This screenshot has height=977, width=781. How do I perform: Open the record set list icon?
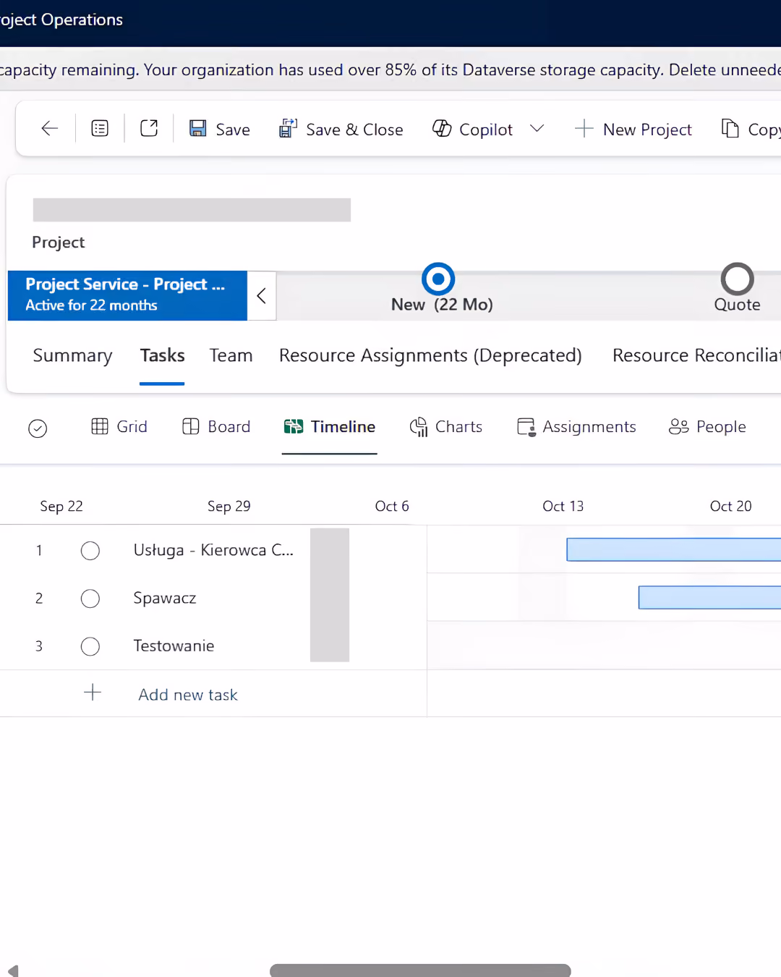coord(100,129)
